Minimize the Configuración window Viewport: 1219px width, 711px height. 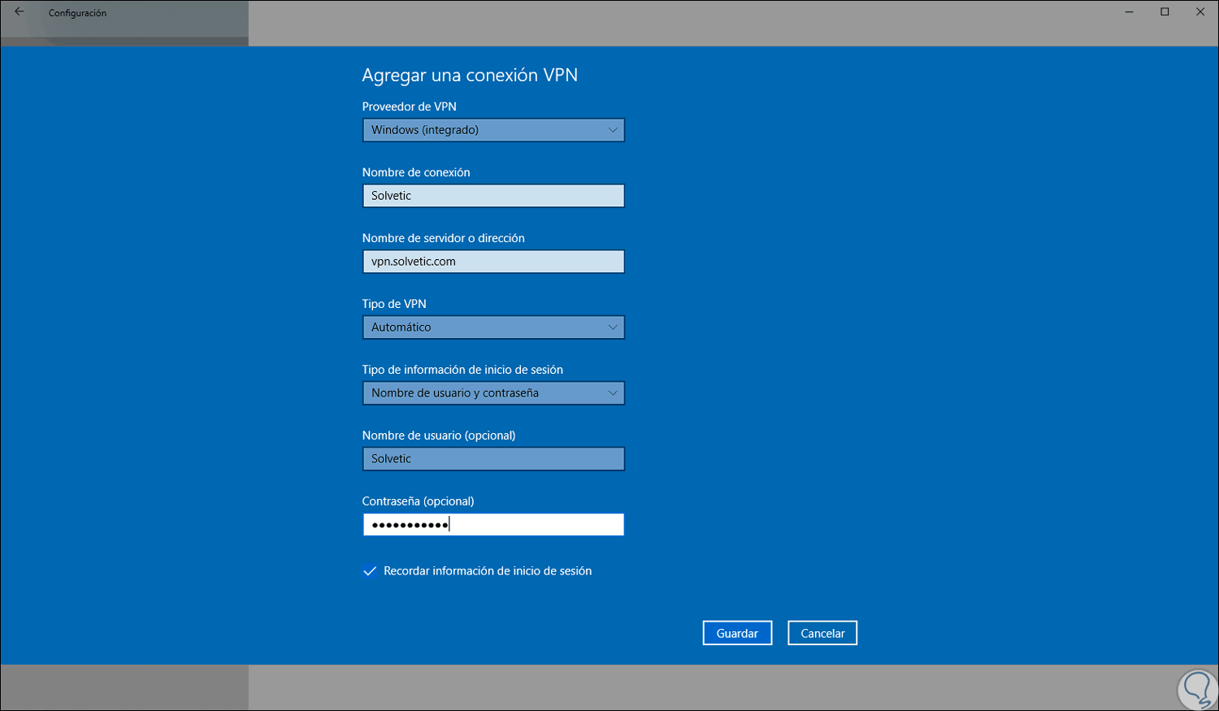tap(1130, 12)
